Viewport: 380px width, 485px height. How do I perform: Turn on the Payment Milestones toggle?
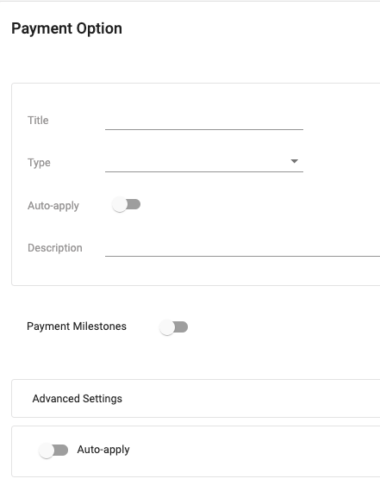(173, 327)
